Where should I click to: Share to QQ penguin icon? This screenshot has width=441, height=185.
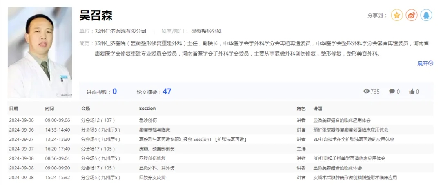coord(426,15)
